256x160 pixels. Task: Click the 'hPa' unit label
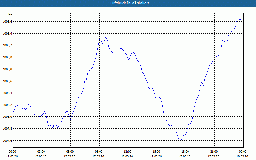click(9, 14)
